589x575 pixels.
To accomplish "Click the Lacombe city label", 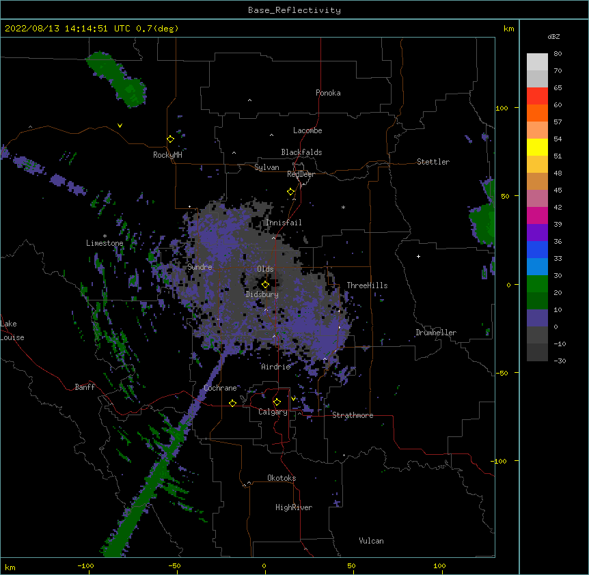I will [x=307, y=130].
